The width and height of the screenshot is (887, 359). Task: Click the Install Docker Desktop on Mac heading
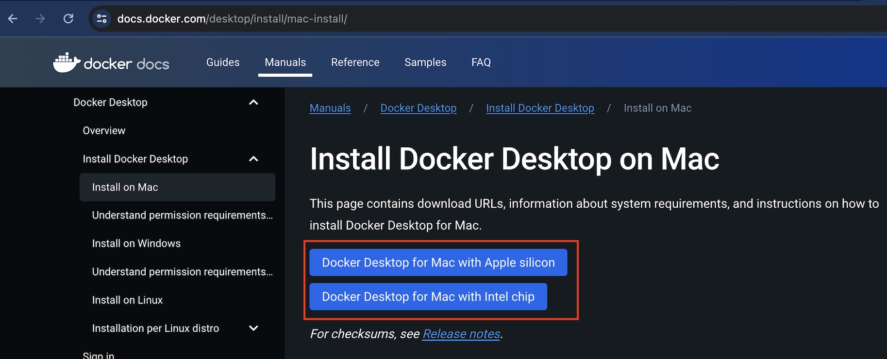tap(515, 159)
